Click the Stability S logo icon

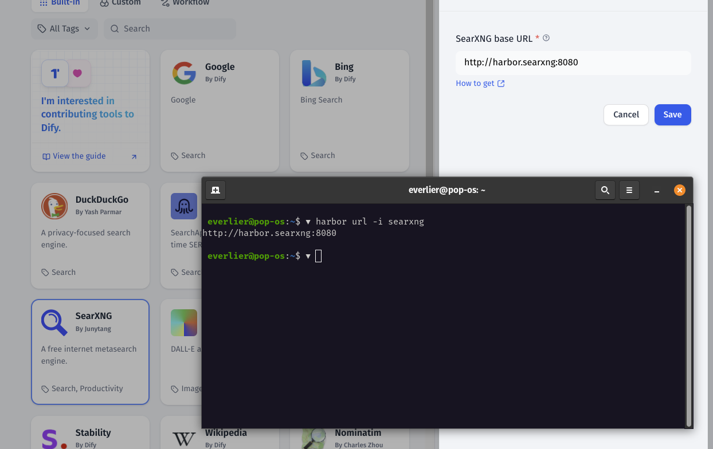coord(54,438)
